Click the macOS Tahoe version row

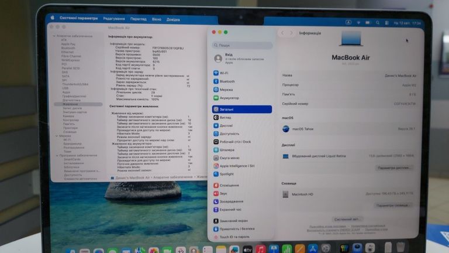348,129
